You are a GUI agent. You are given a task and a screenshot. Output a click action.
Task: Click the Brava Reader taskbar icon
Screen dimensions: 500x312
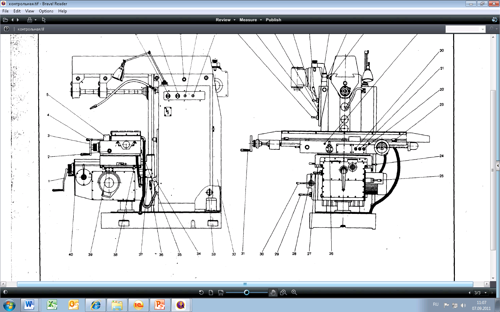[x=181, y=305]
